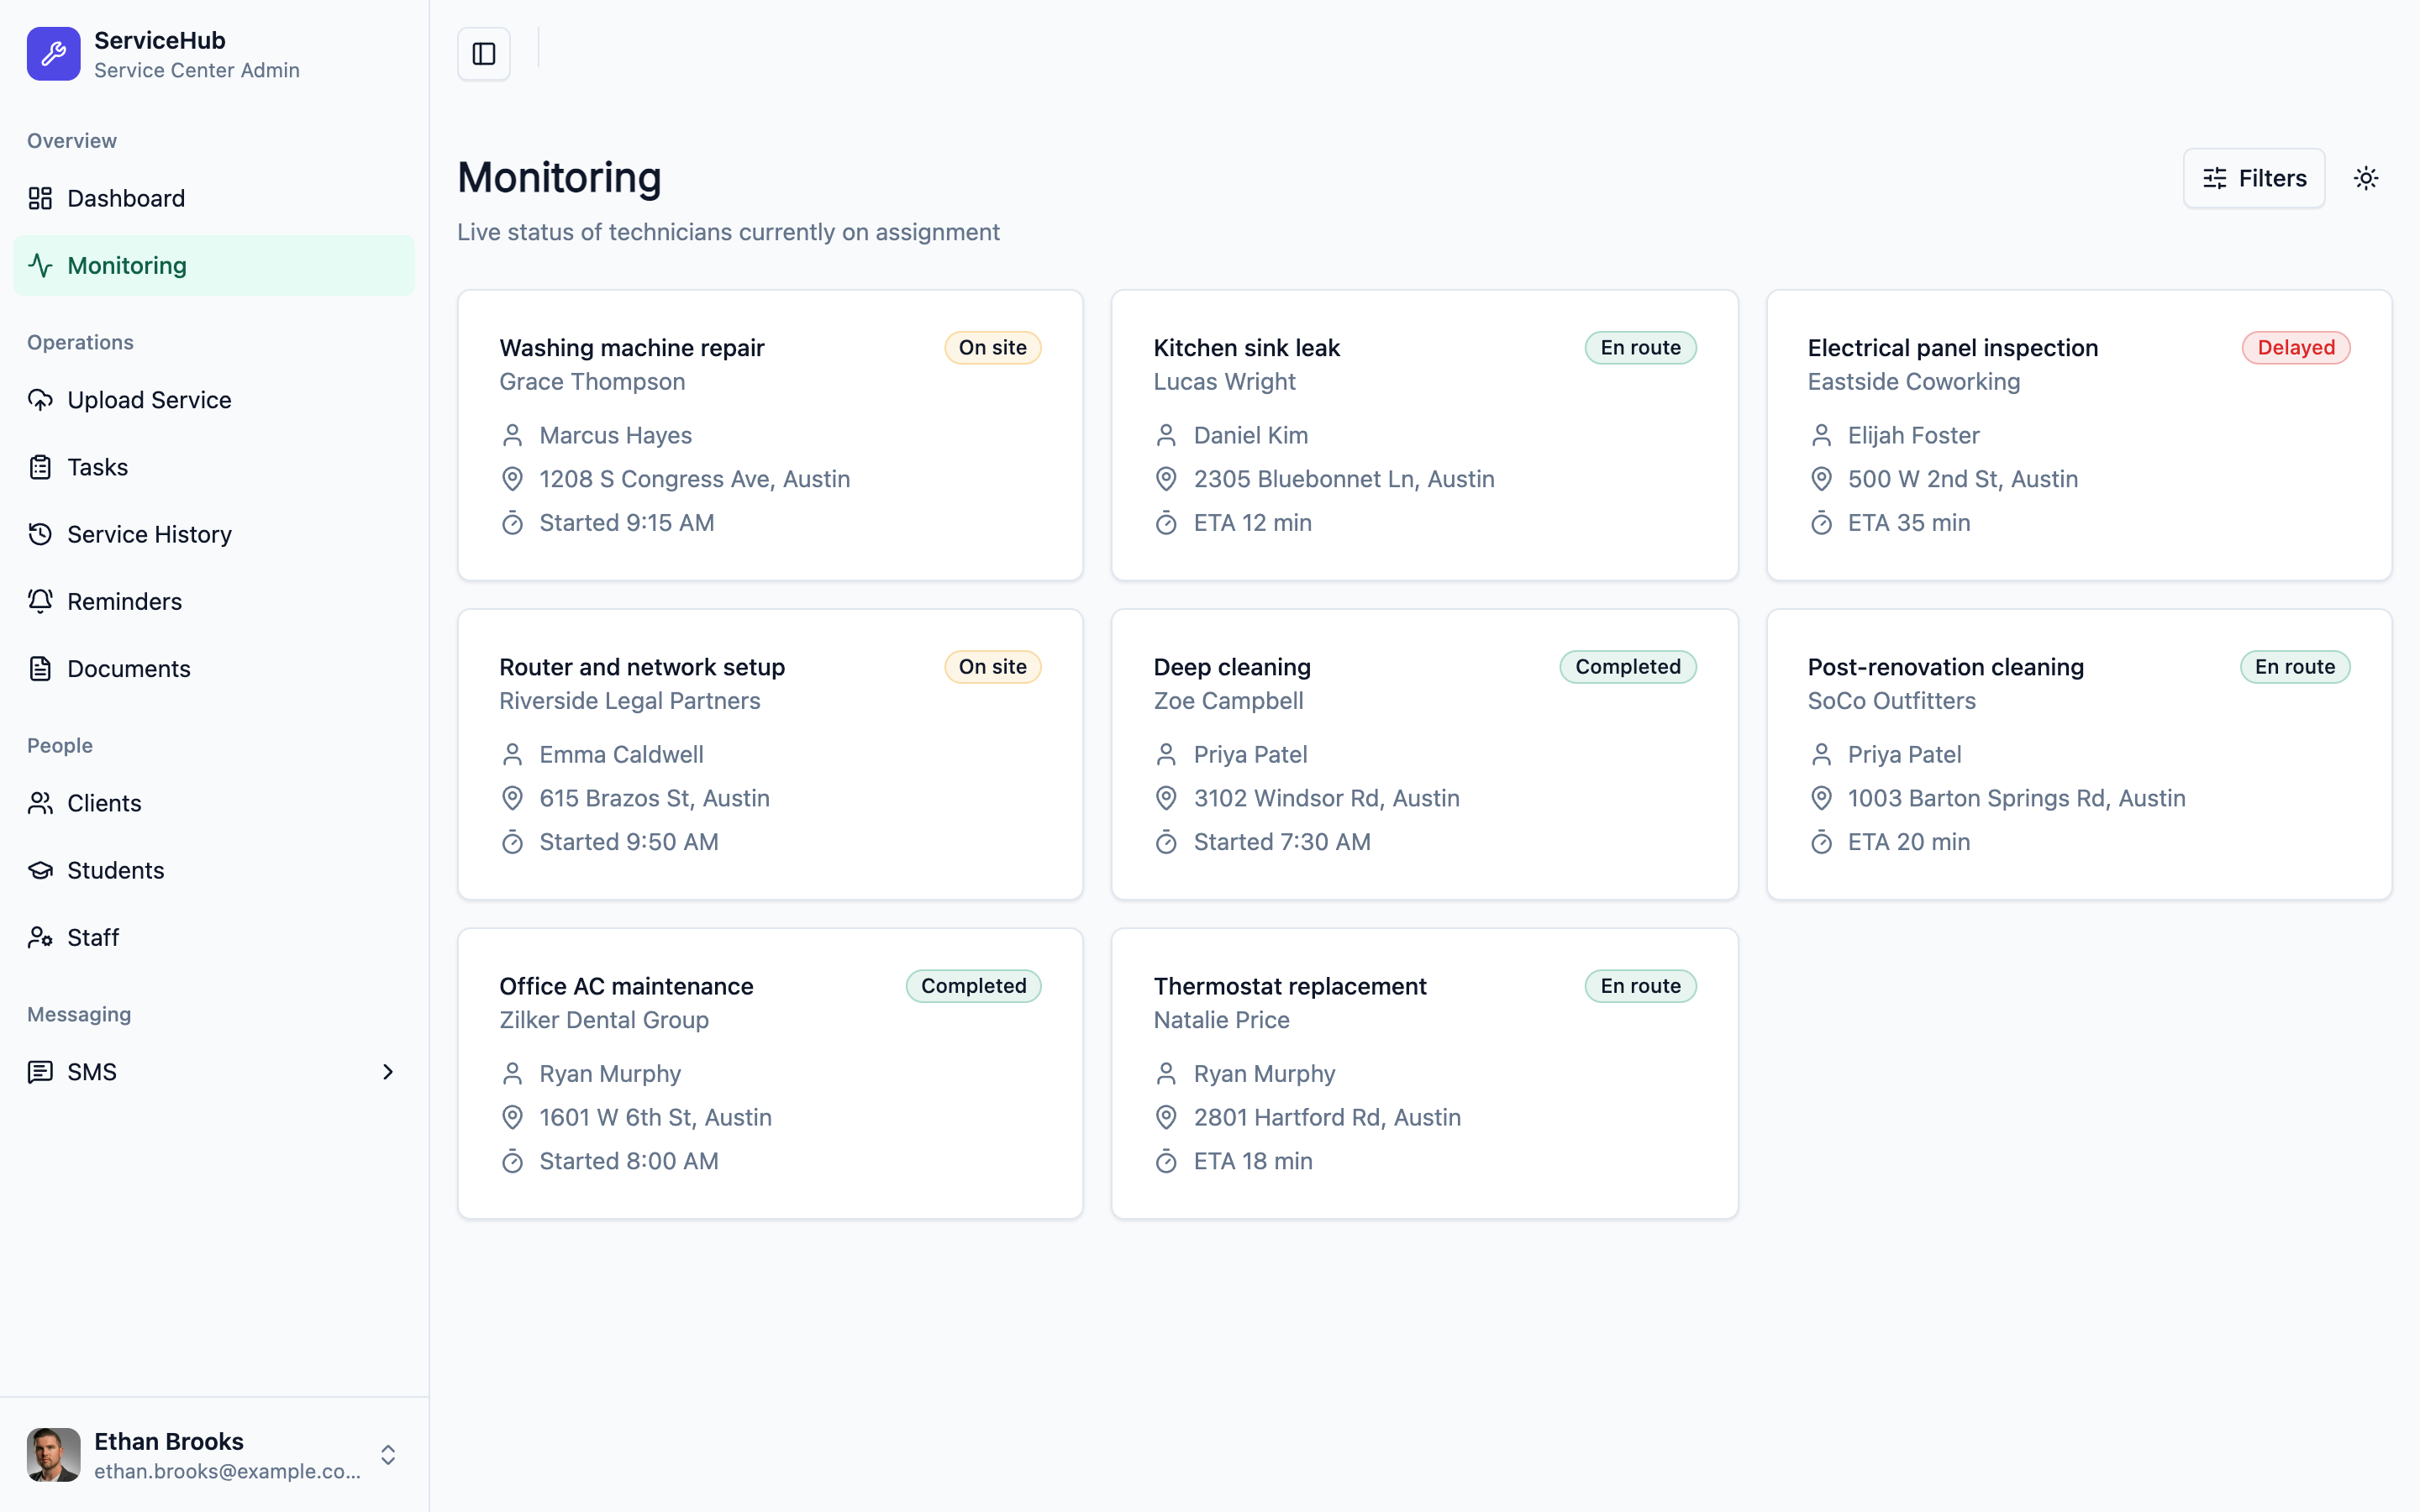2420x1512 pixels.
Task: Click On site badge for Router setup
Action: pos(992,667)
